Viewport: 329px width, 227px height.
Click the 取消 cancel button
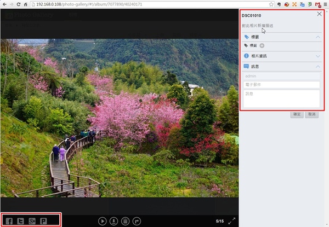(312, 114)
